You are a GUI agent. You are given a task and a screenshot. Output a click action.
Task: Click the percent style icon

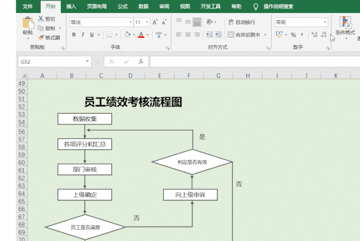pos(293,35)
